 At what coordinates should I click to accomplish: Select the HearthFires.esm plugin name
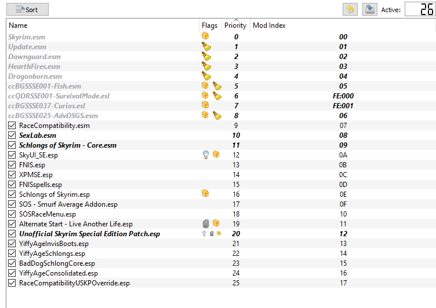pos(34,67)
